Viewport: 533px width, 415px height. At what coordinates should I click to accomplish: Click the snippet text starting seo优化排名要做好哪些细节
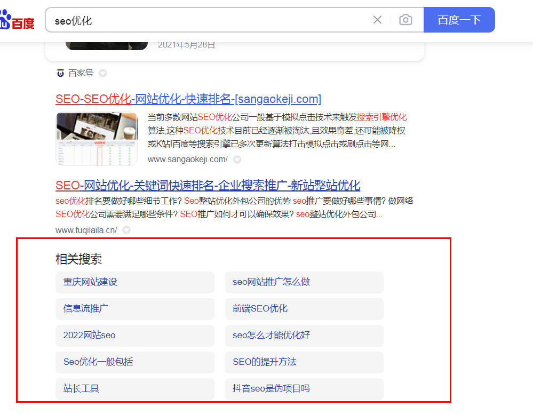coord(234,207)
